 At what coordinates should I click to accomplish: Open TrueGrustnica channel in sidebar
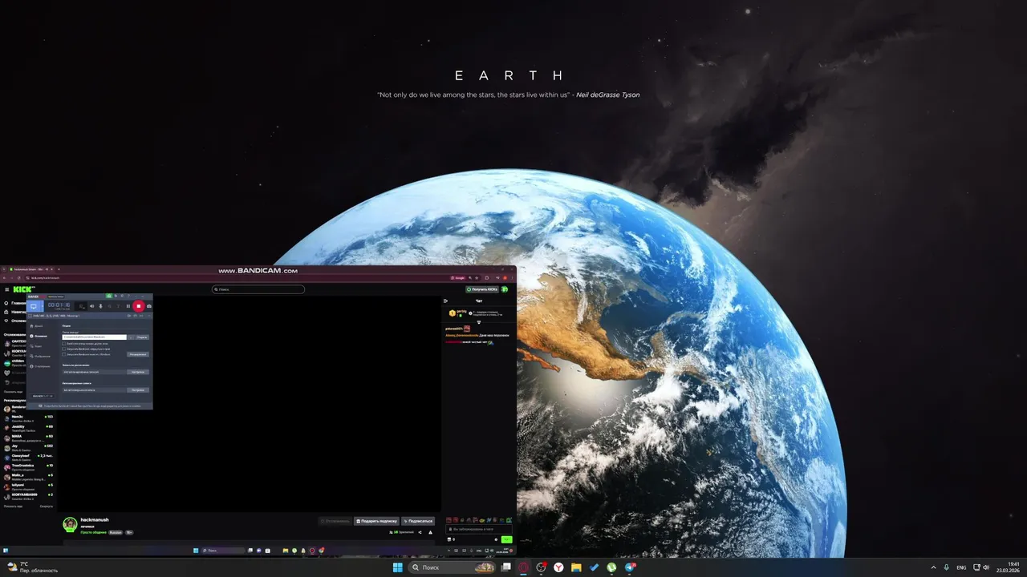pos(28,467)
